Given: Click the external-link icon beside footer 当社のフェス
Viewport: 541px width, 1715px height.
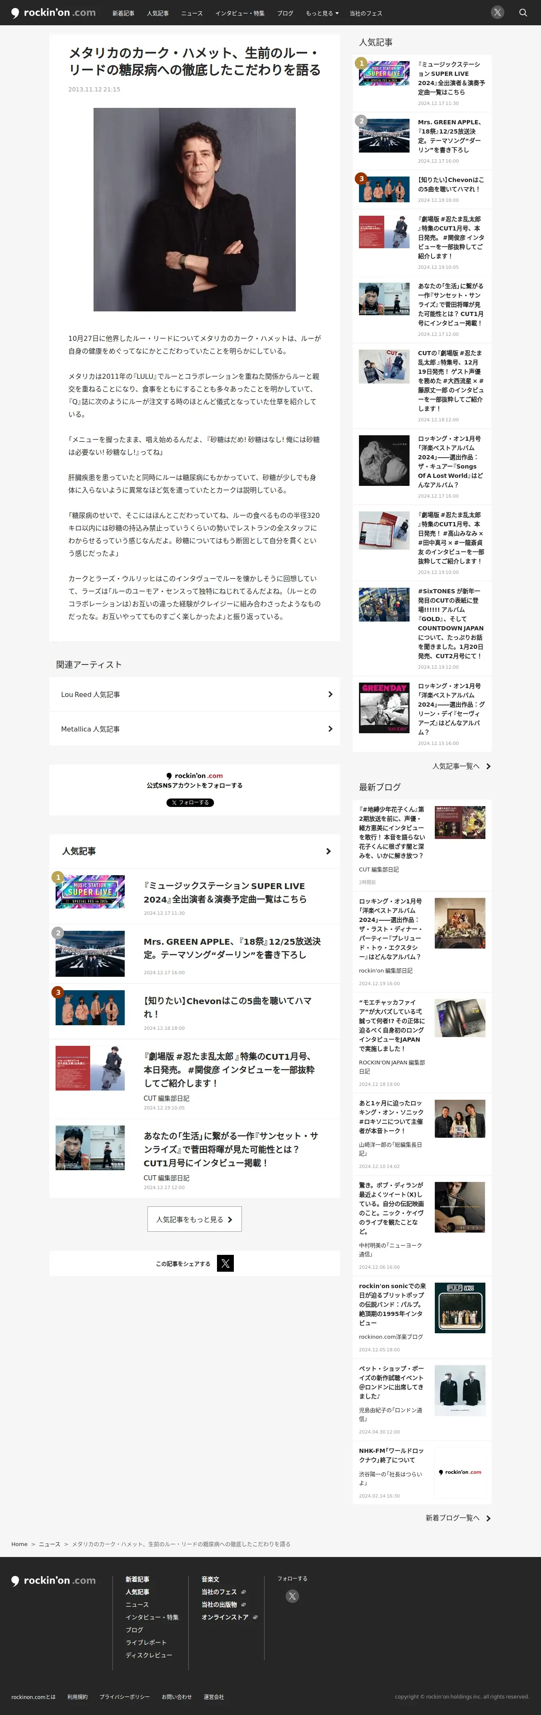Looking at the screenshot, I should click(x=244, y=1592).
